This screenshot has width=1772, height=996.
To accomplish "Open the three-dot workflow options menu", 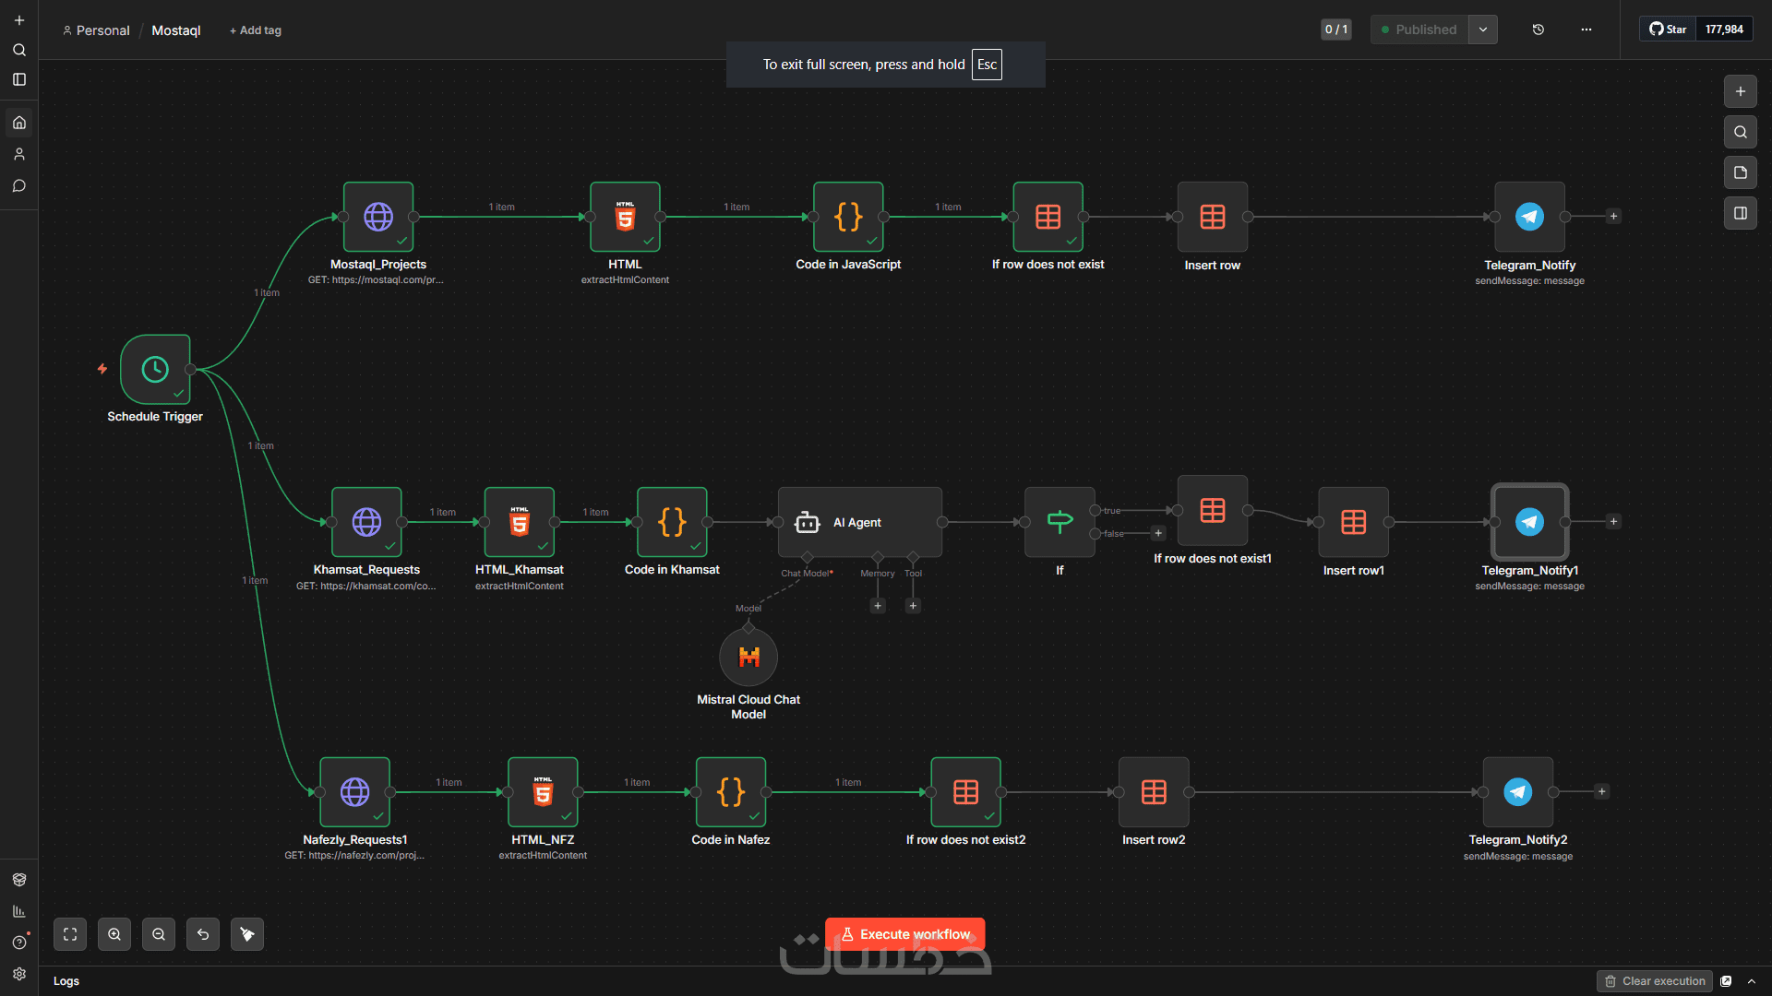I will tap(1586, 30).
